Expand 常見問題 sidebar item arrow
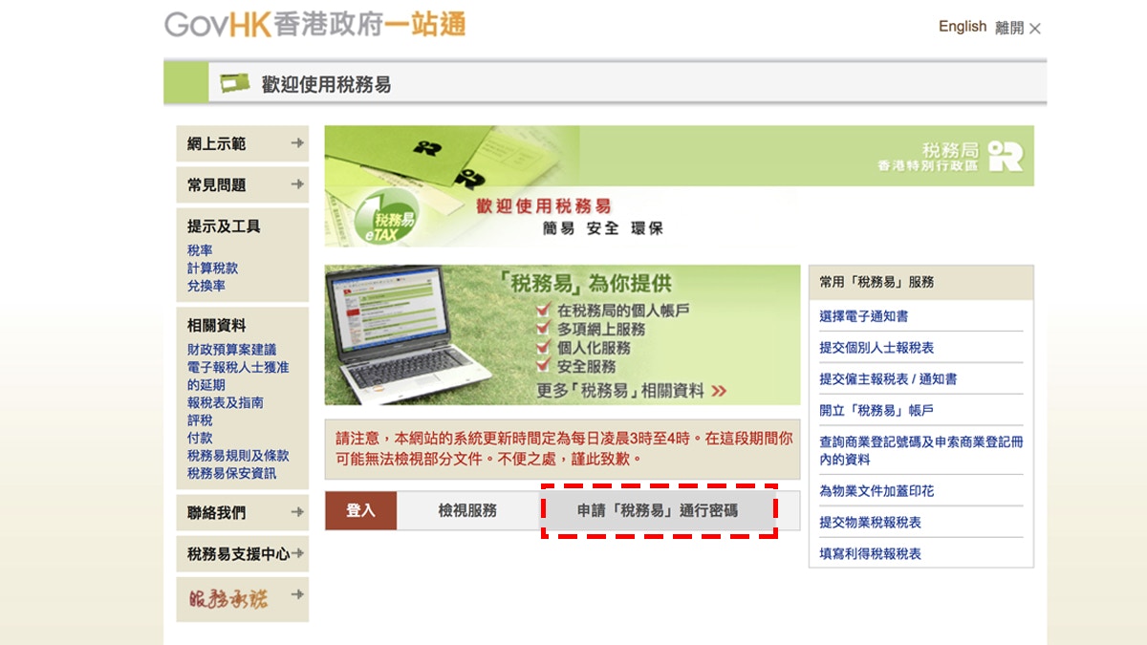Screen dimensions: 1147x645 (297, 184)
